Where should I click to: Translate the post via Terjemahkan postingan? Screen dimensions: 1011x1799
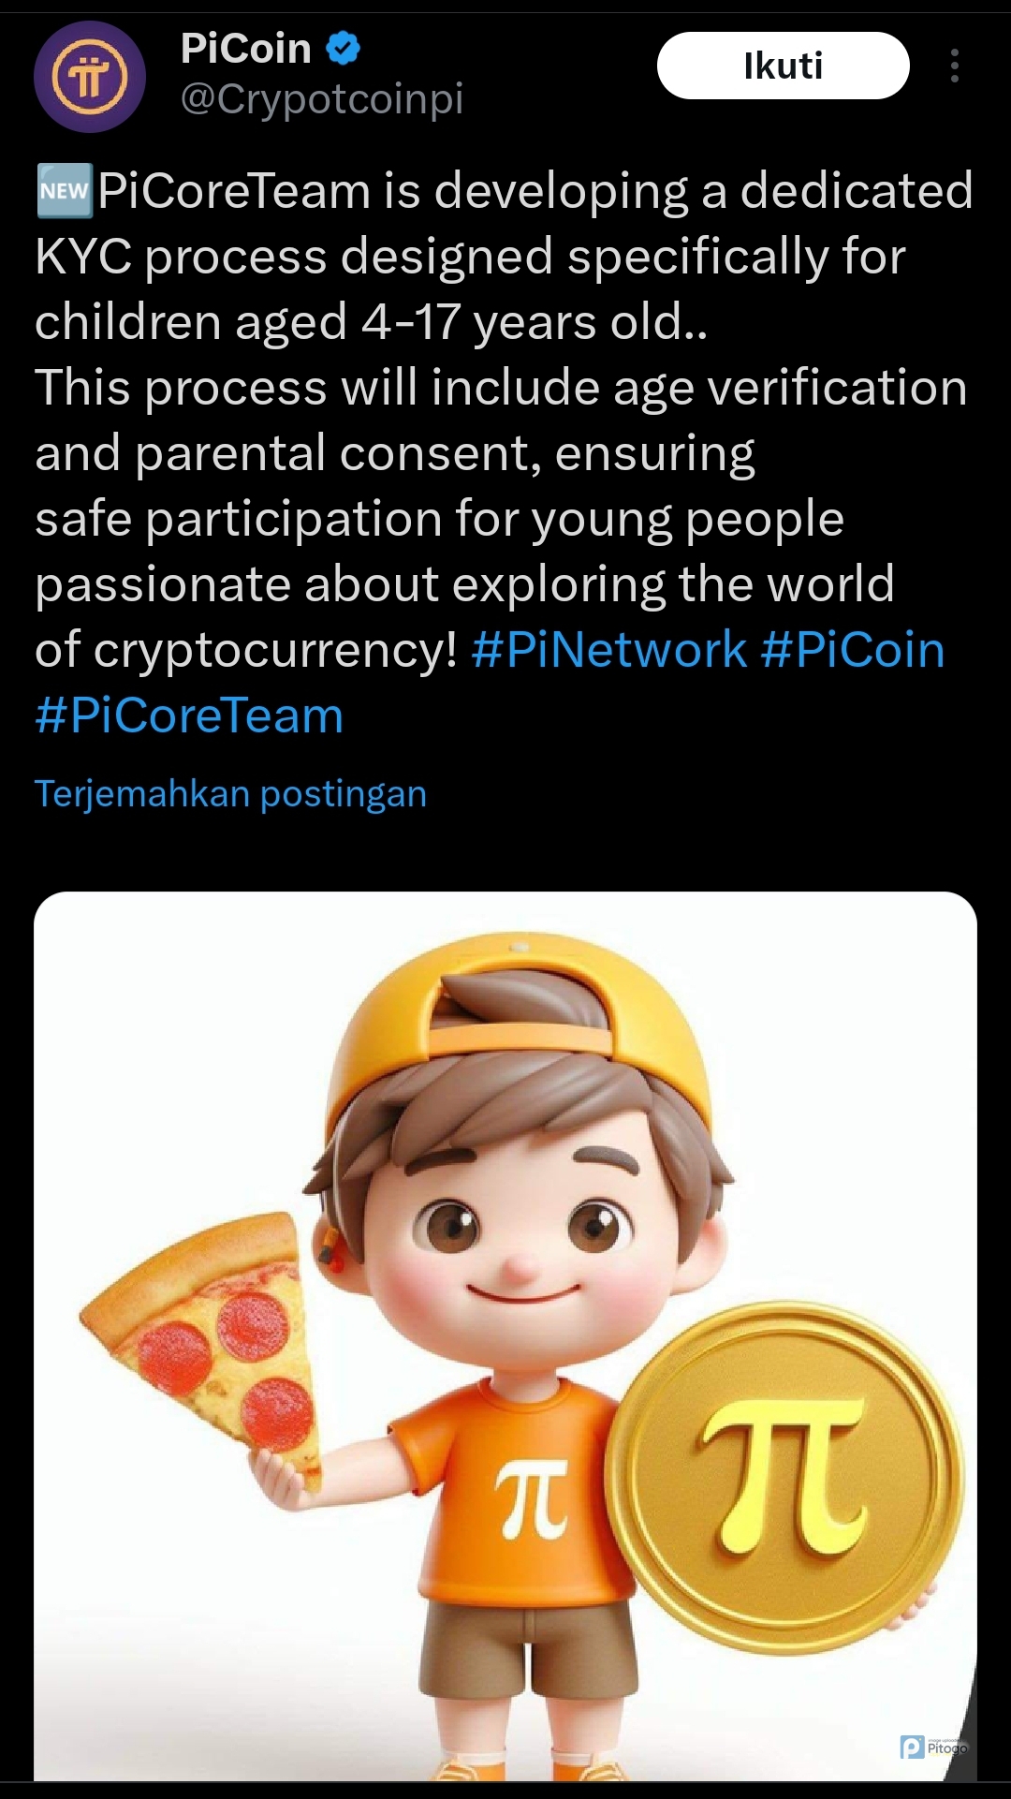tap(230, 793)
